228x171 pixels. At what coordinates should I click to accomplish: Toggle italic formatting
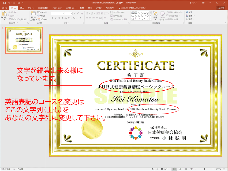pyautogui.click(x=56, y=18)
